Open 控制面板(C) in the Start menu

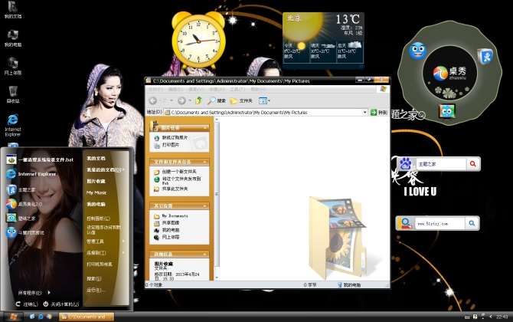pyautogui.click(x=98, y=219)
